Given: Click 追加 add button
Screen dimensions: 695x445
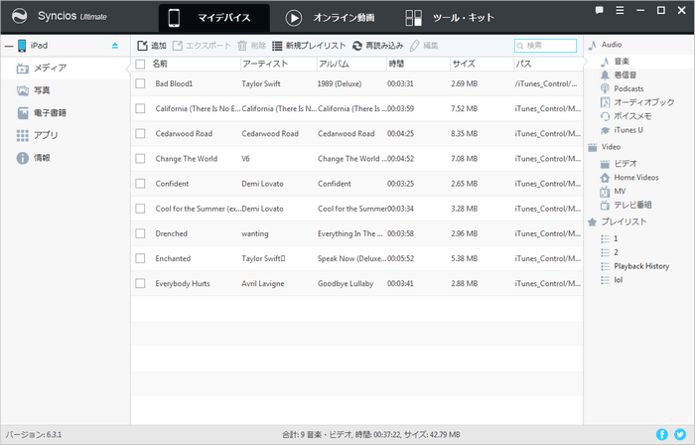Looking at the screenshot, I should 152,46.
